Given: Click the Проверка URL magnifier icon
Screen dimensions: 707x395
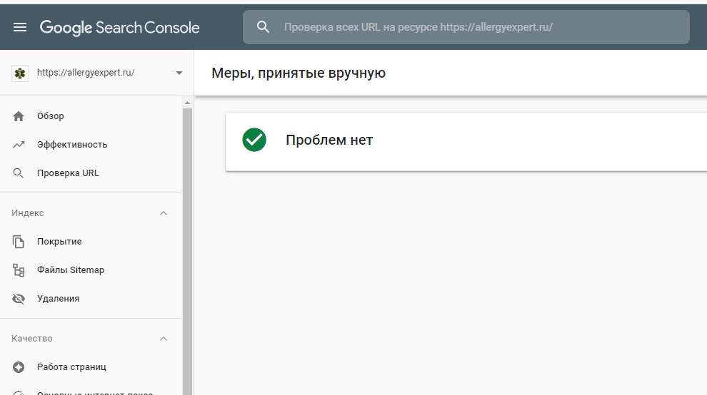Looking at the screenshot, I should tap(18, 173).
